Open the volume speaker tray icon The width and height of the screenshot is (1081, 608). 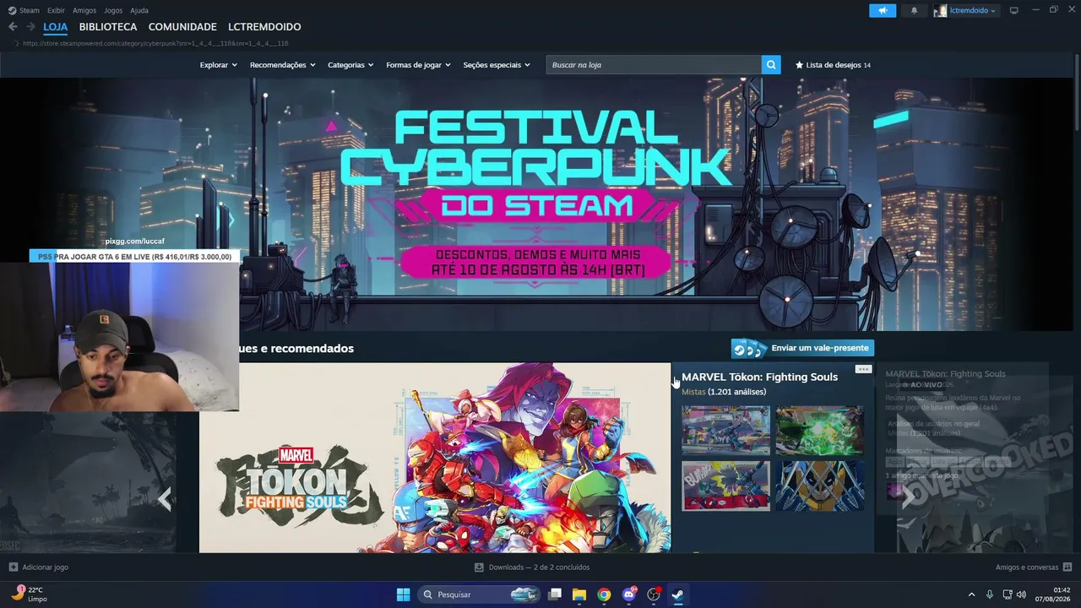click(1021, 594)
